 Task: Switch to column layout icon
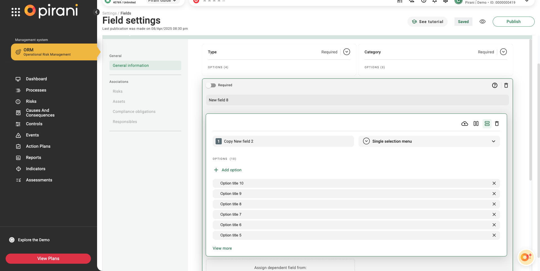coord(476,124)
